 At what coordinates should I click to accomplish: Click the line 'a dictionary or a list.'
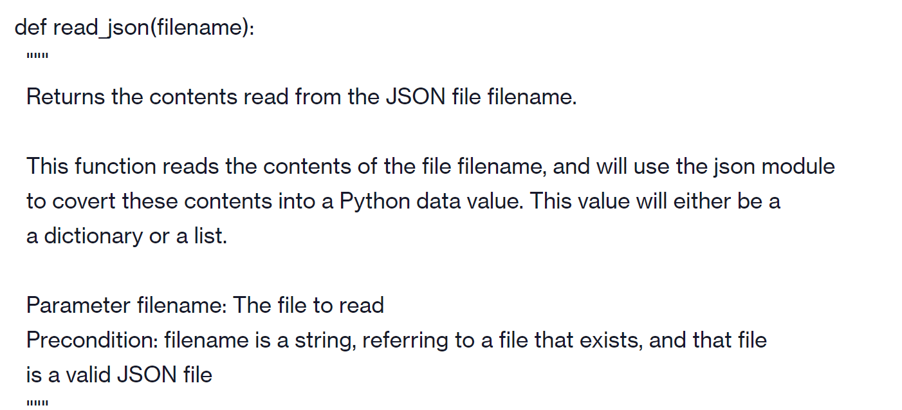click(x=127, y=236)
